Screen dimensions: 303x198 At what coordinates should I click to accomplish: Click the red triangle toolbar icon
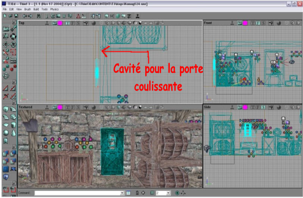pos(78,16)
